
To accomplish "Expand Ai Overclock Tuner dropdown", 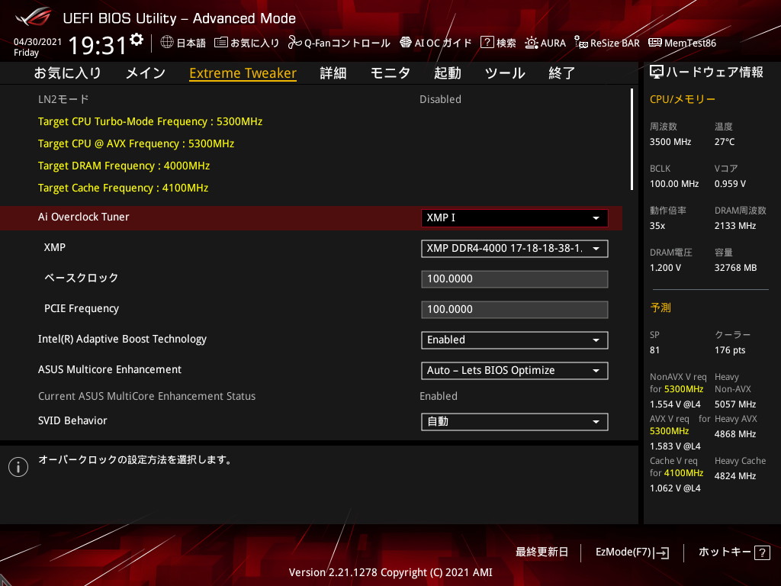I will click(515, 217).
